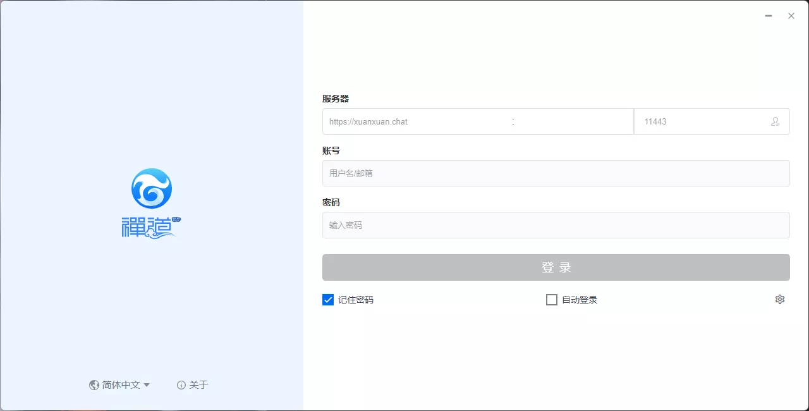This screenshot has width=809, height=411.
Task: Click the 服务器 label
Action: 336,99
